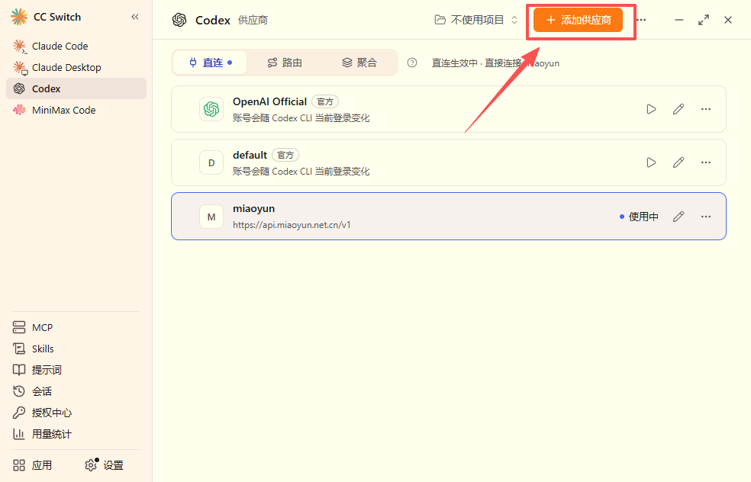This screenshot has width=751, height=482.
Task: Edit the default provider with pencil
Action: coord(678,162)
